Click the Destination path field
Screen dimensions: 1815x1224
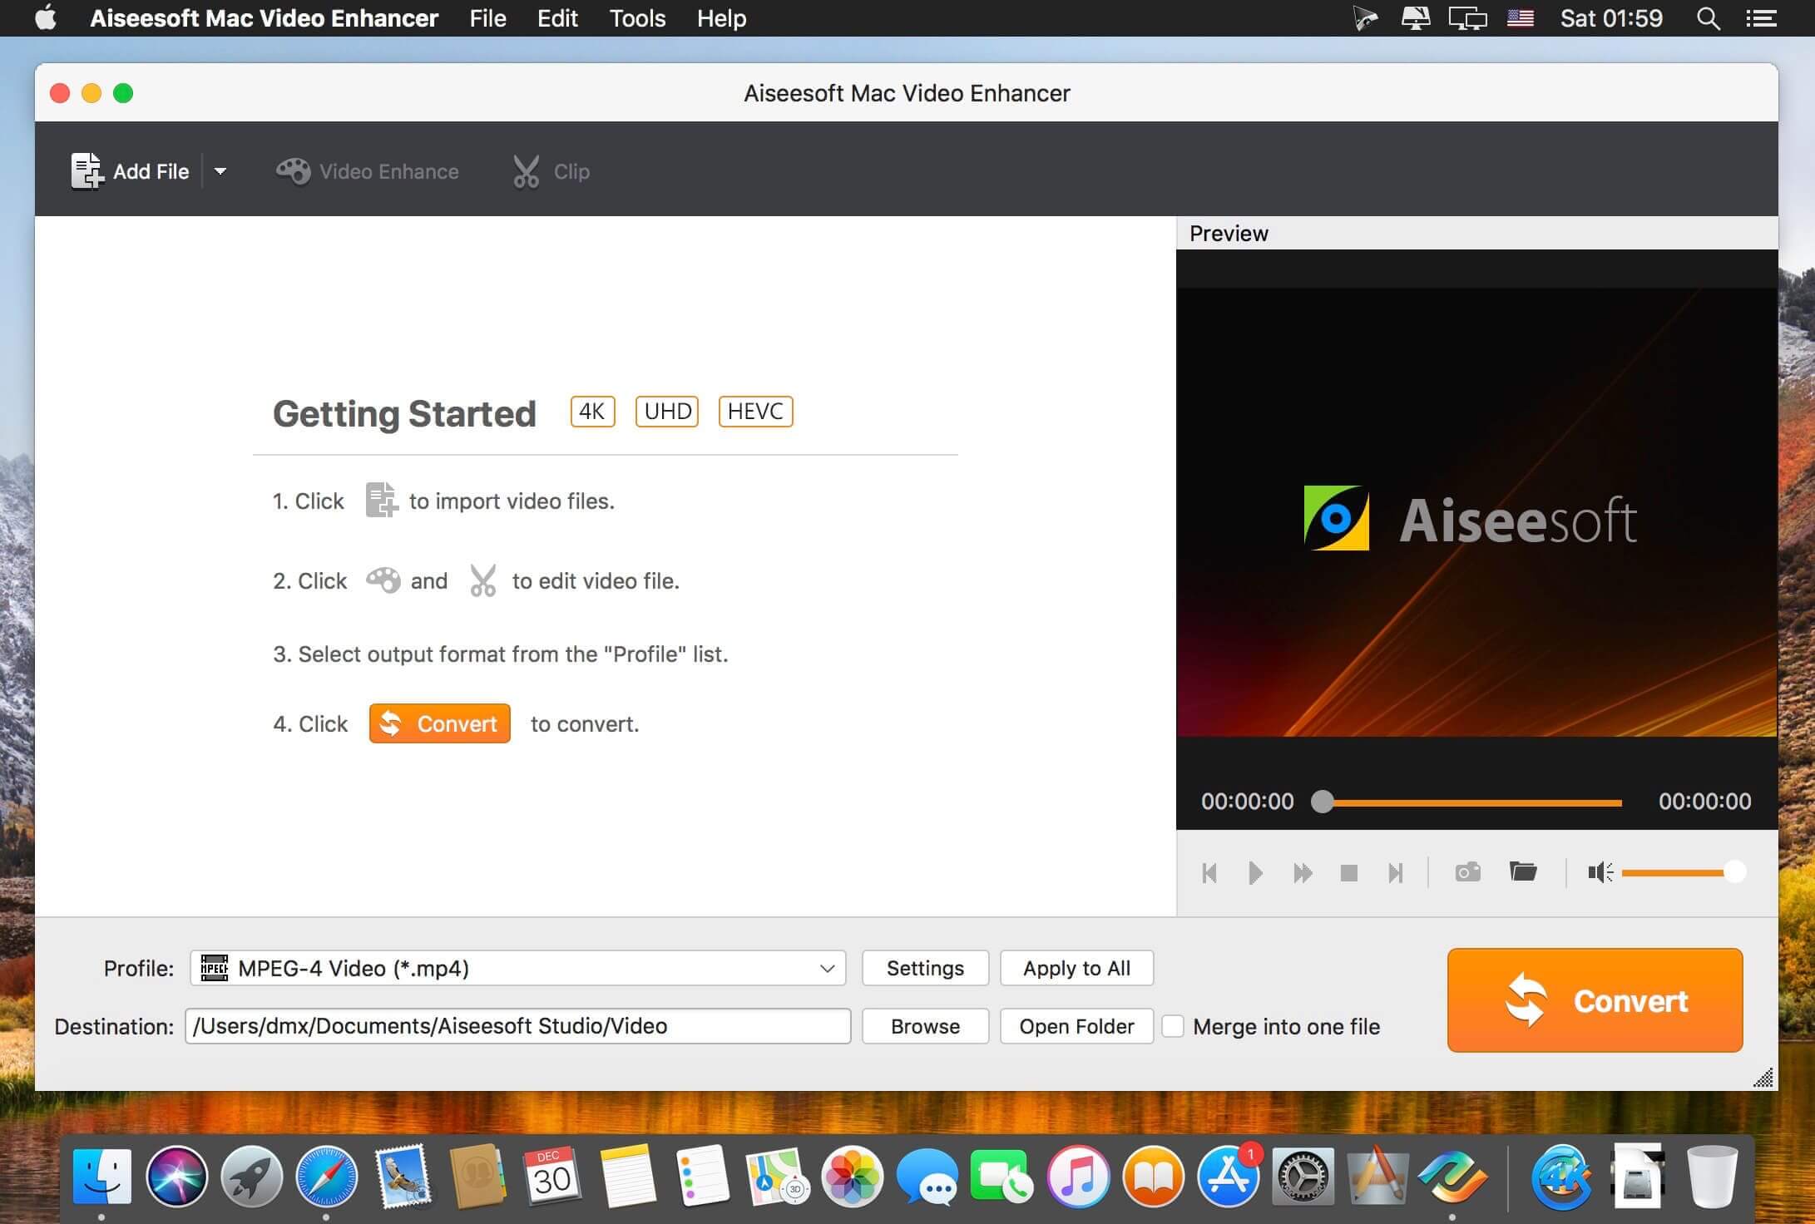tap(517, 1026)
